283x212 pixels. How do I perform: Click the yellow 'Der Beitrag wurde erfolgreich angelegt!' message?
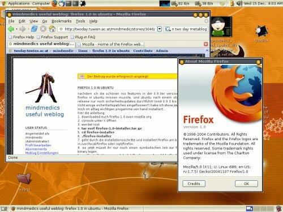127,76
